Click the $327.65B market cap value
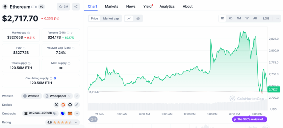 point(15,38)
